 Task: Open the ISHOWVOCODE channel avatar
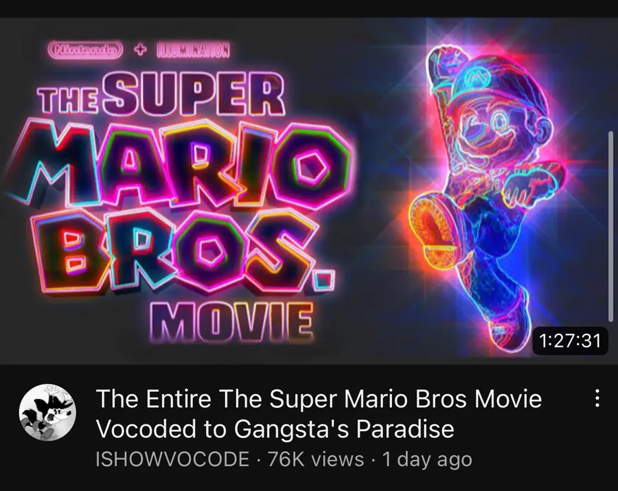click(x=47, y=412)
